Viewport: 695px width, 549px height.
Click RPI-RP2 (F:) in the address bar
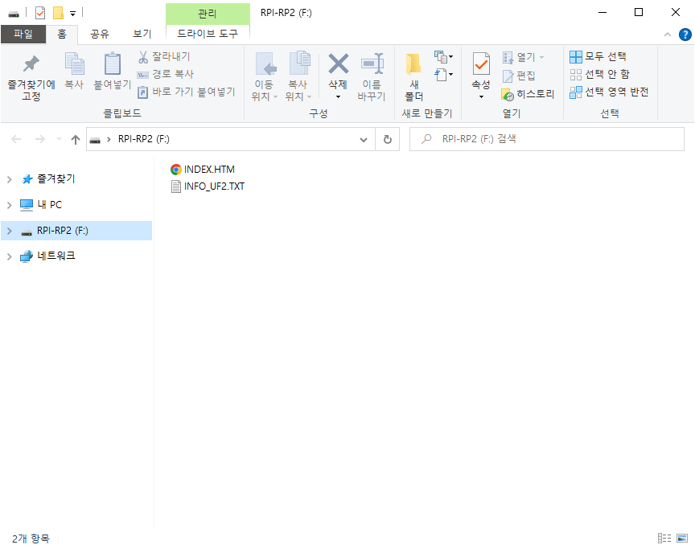click(144, 139)
